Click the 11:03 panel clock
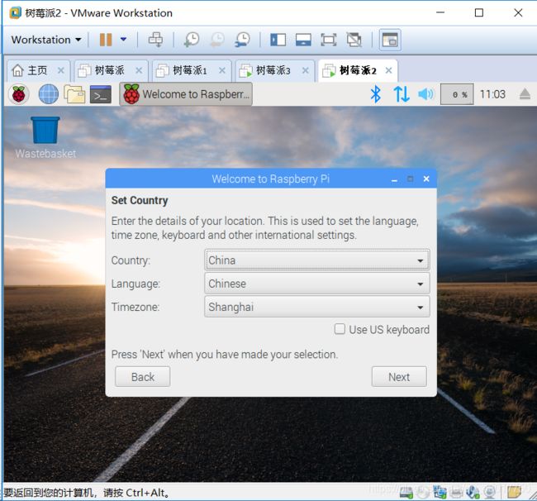537x501 pixels. (492, 94)
